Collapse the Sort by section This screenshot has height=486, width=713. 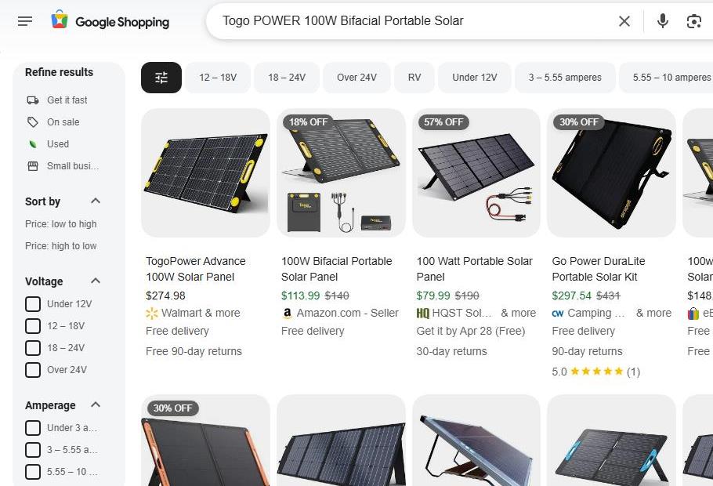tap(96, 201)
